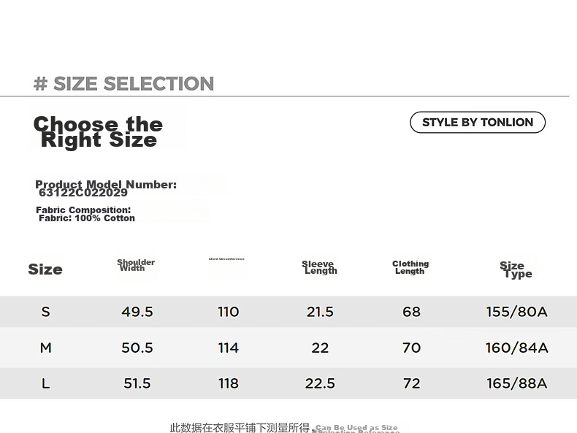Click the Shoulder Width column header
The image size is (577, 433).
coord(136,265)
